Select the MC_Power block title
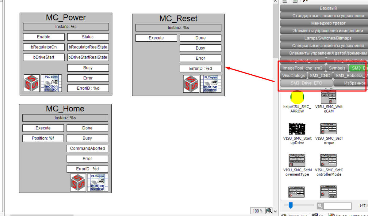 click(66, 17)
